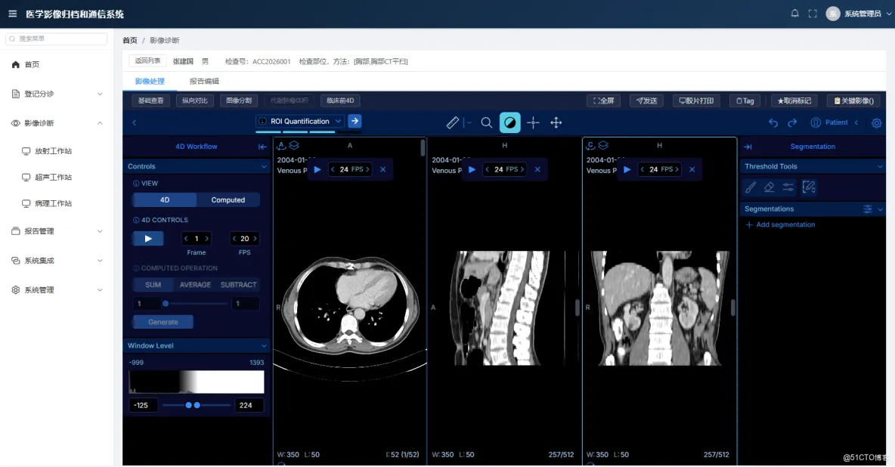895x467 pixels.
Task: Click the 图像分割 mode button
Action: coord(239,101)
